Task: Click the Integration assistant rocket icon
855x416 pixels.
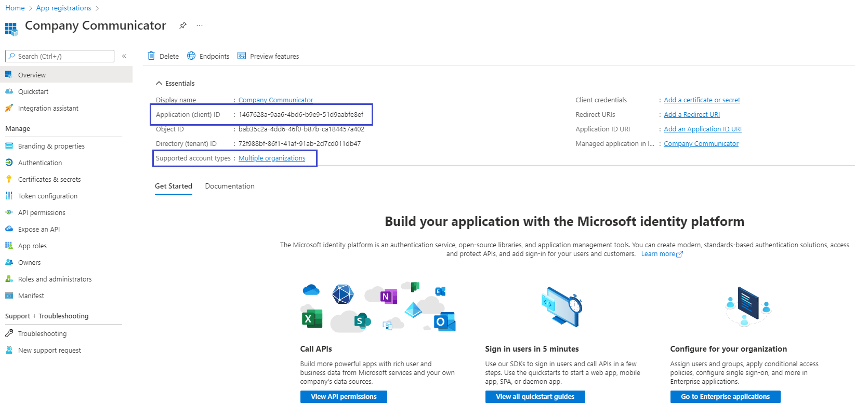Action: pos(9,108)
